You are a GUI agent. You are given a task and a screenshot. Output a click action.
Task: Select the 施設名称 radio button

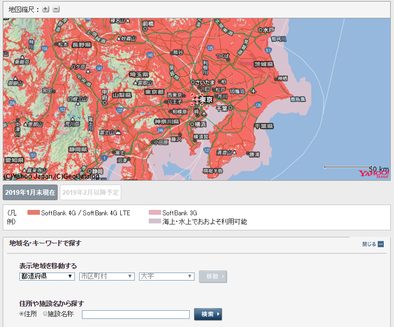tap(45, 314)
